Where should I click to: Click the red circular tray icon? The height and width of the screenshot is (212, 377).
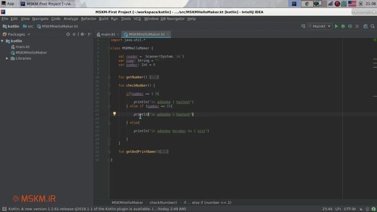pos(338,4)
